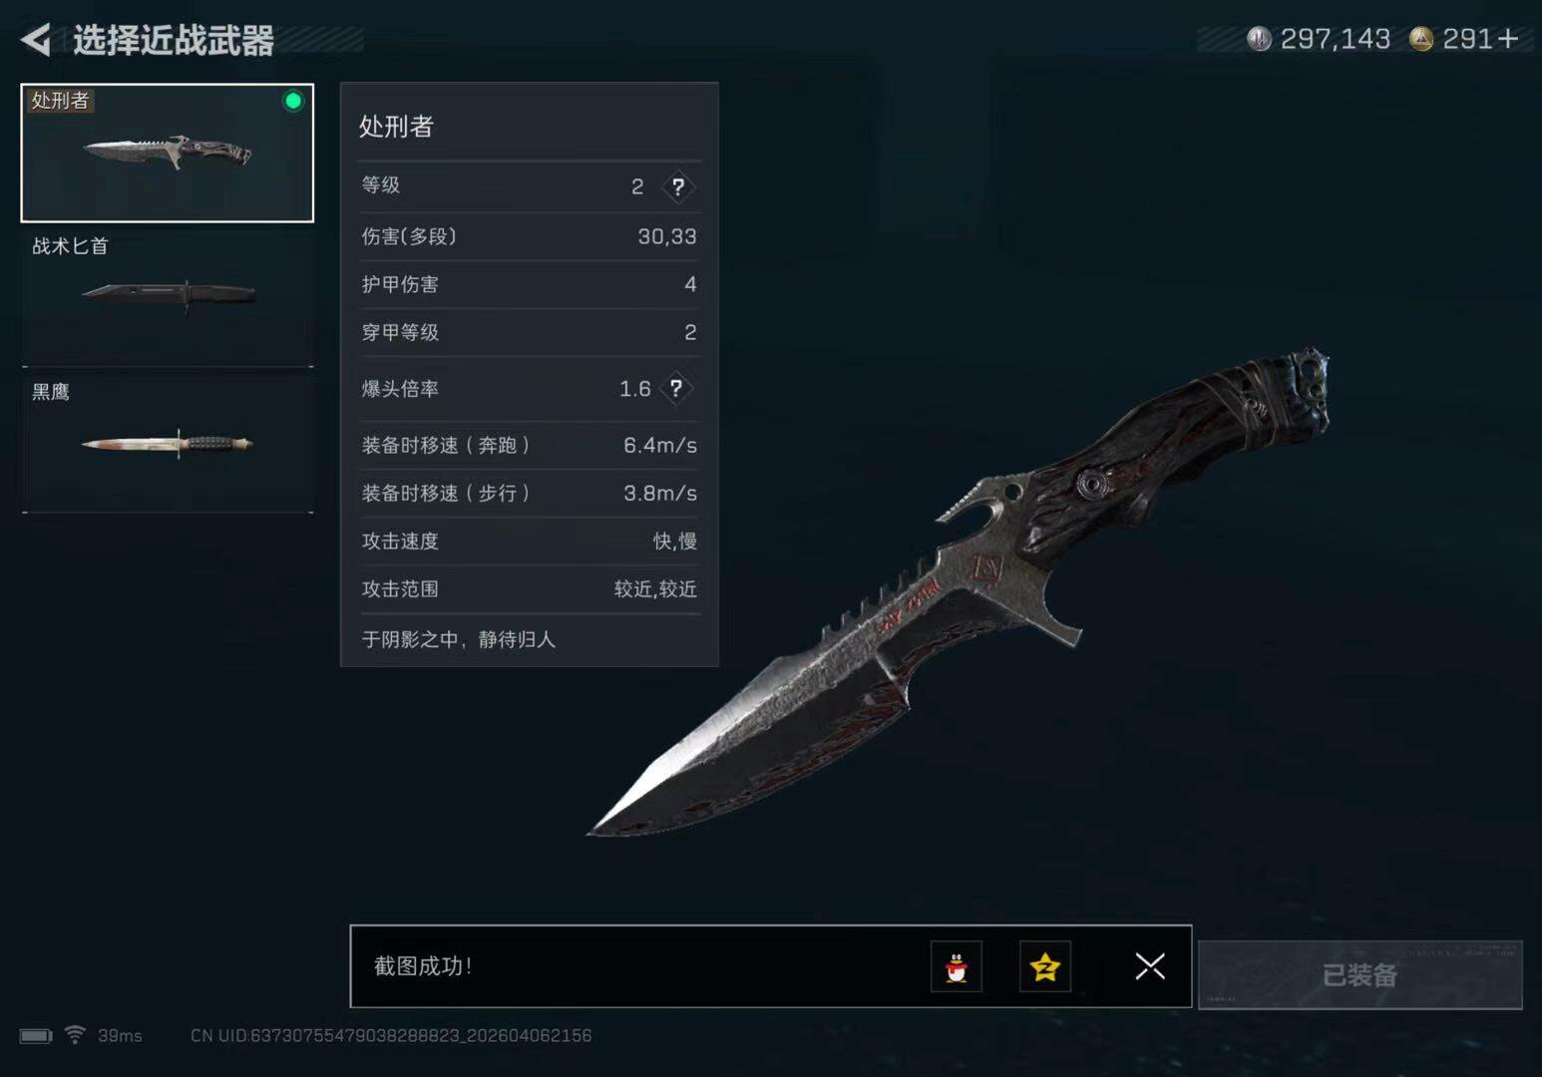Select the 战术匕首 weapon
Viewport: 1542px width, 1077px height.
(x=168, y=297)
